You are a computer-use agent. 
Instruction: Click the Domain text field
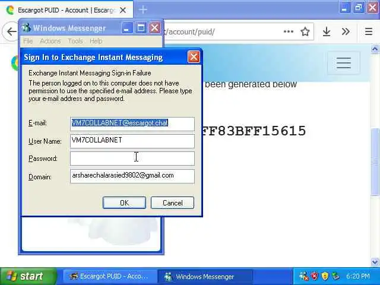132,176
